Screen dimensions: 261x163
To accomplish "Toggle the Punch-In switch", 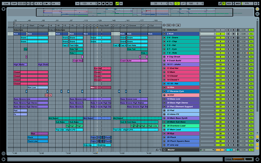I will point(171,3).
